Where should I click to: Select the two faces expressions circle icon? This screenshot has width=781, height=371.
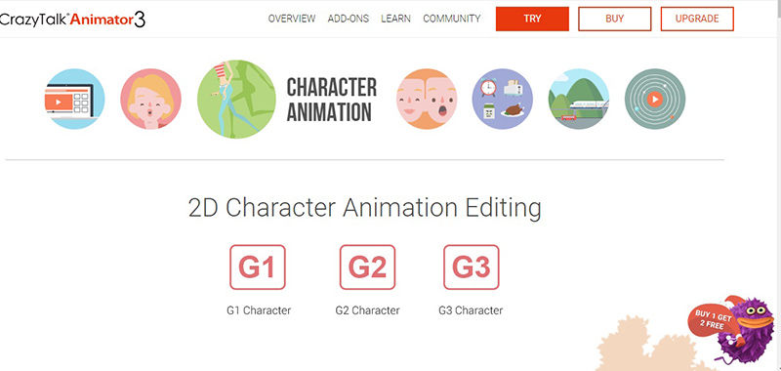427,99
